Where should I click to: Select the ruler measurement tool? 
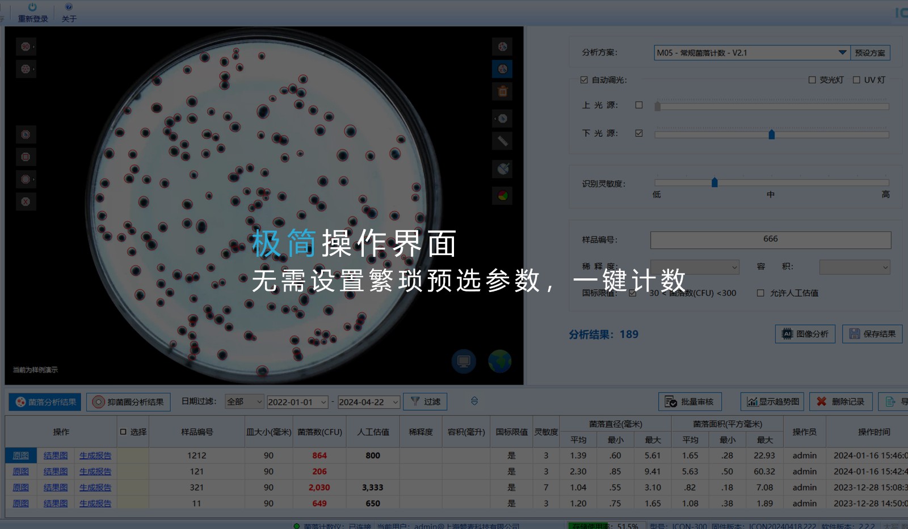(x=502, y=141)
